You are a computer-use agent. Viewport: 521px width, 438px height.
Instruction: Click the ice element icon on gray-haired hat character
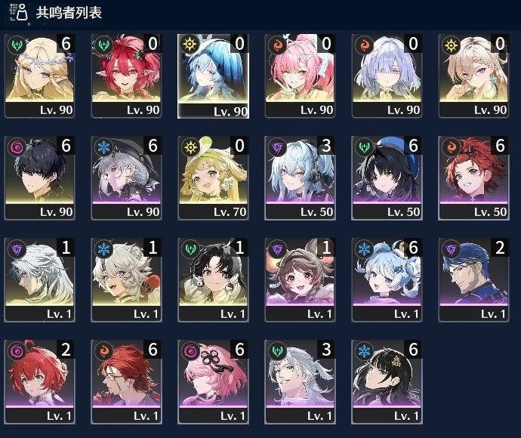coord(103,147)
